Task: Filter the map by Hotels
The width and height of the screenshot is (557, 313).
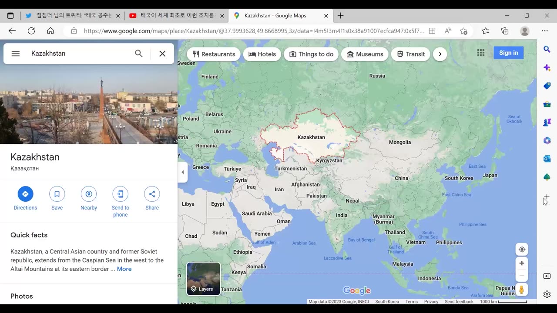Action: coord(262,54)
